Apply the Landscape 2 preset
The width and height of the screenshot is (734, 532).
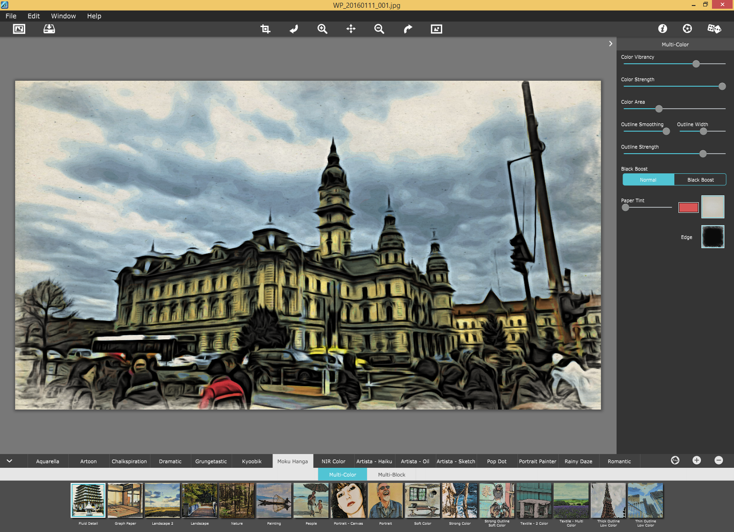tap(162, 500)
